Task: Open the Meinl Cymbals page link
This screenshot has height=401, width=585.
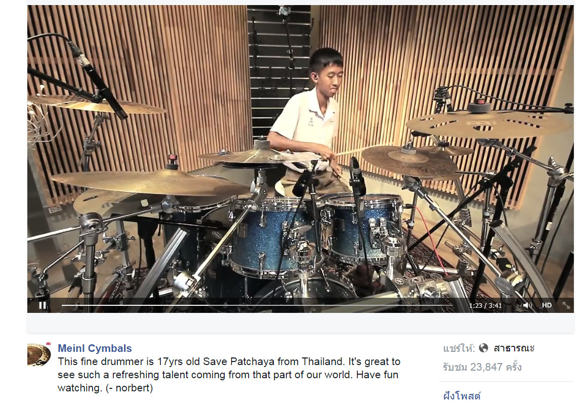Action: [95, 348]
